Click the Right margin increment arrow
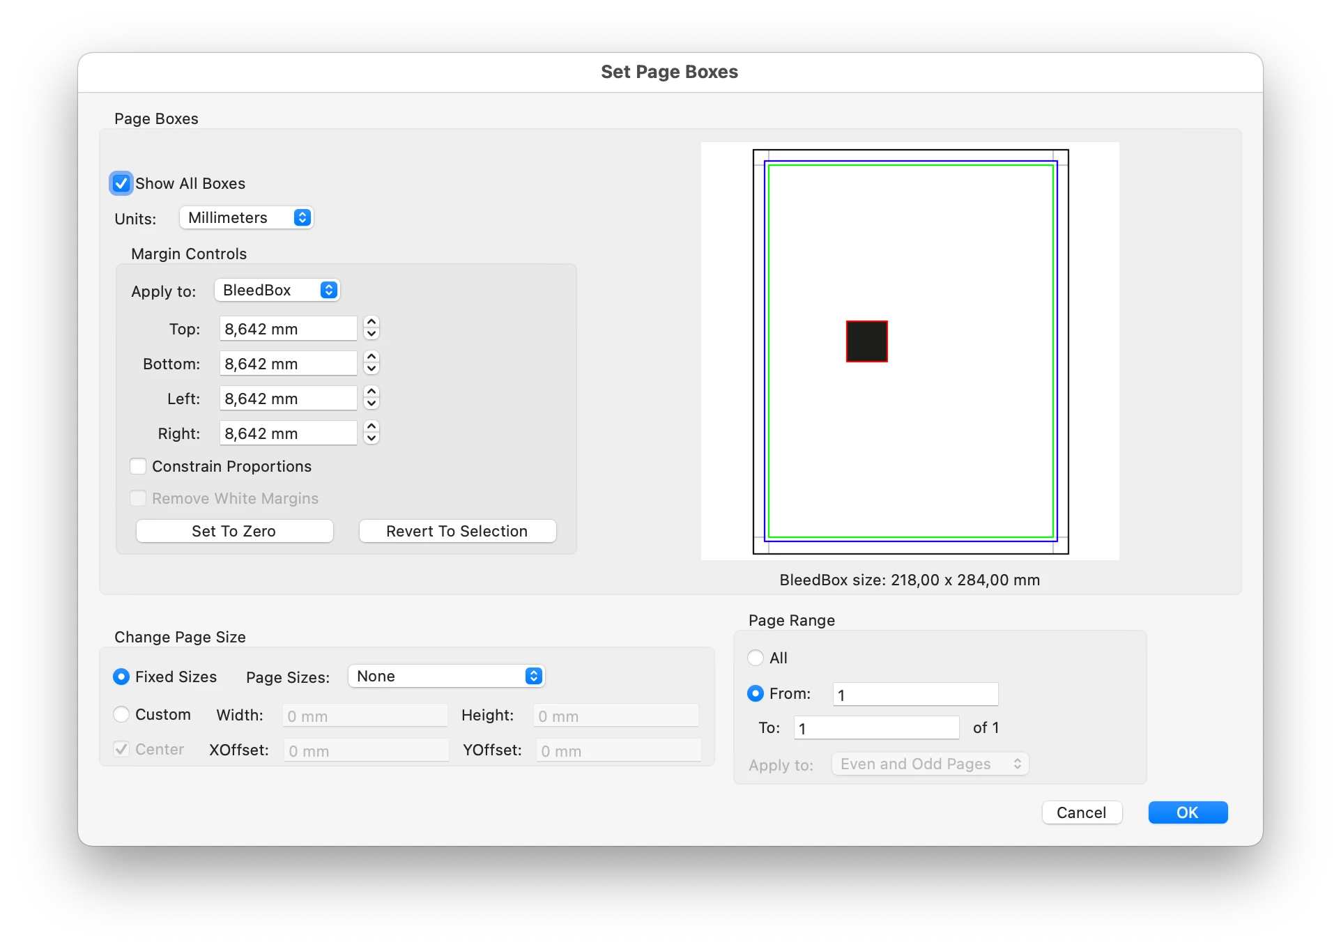1341x949 pixels. click(371, 426)
